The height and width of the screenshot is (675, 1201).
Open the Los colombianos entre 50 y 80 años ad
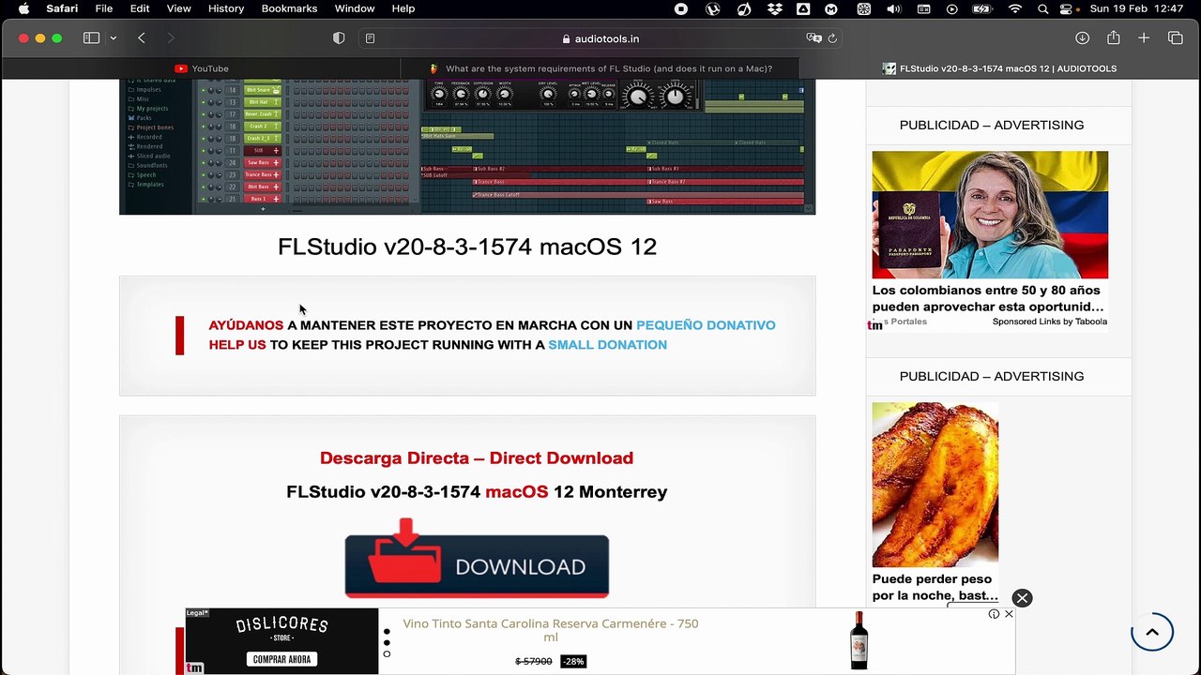988,298
